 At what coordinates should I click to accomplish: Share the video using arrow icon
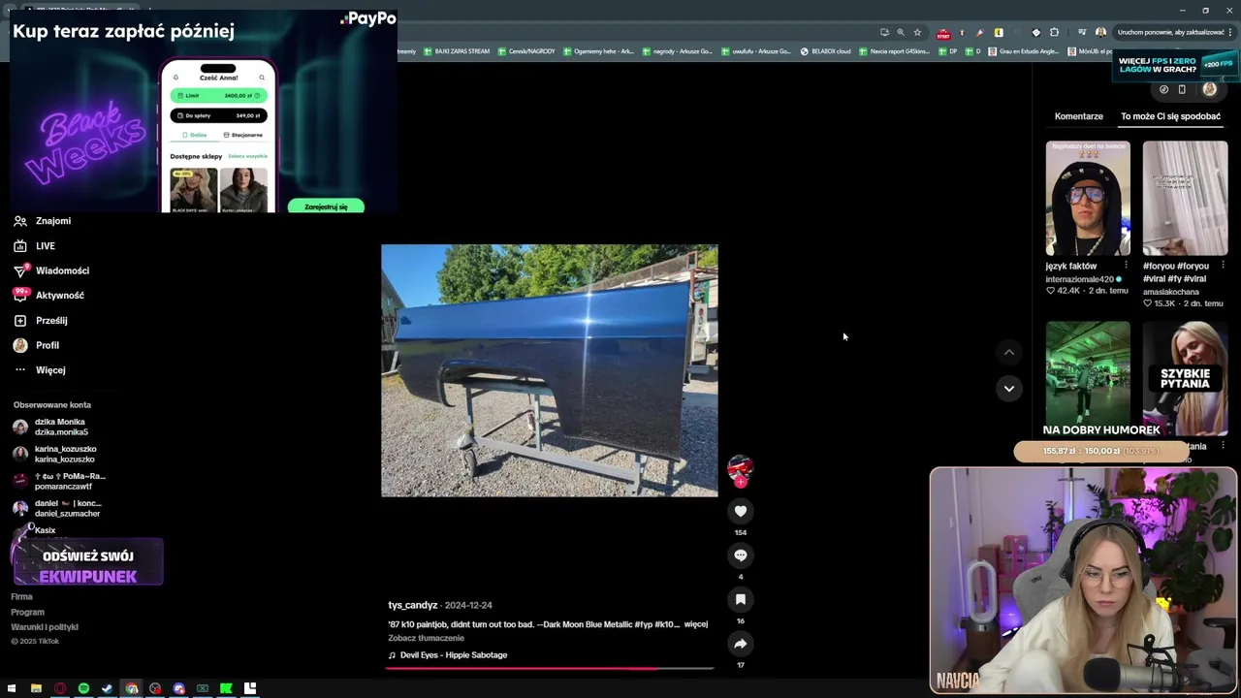point(740,644)
